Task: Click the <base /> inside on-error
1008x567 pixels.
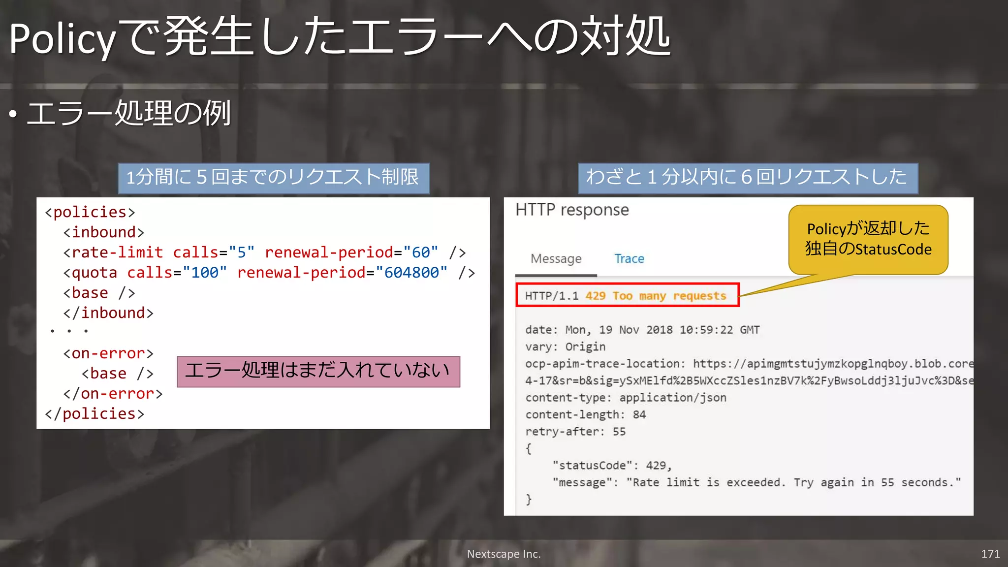Action: click(x=118, y=374)
